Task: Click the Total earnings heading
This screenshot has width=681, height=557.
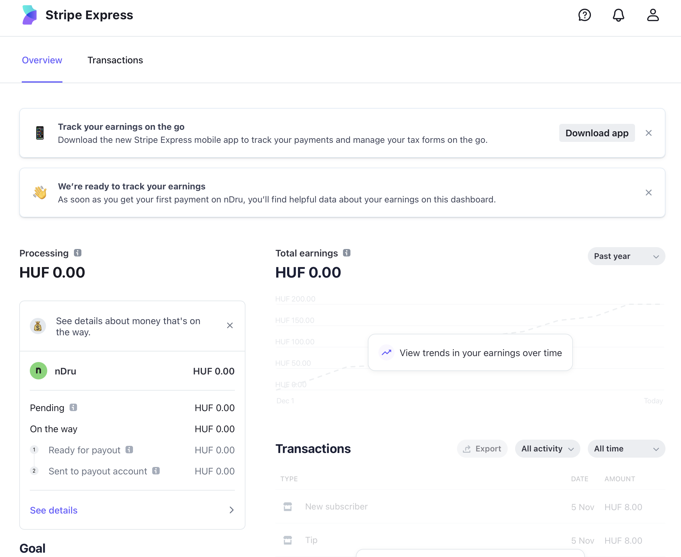Action: (307, 253)
